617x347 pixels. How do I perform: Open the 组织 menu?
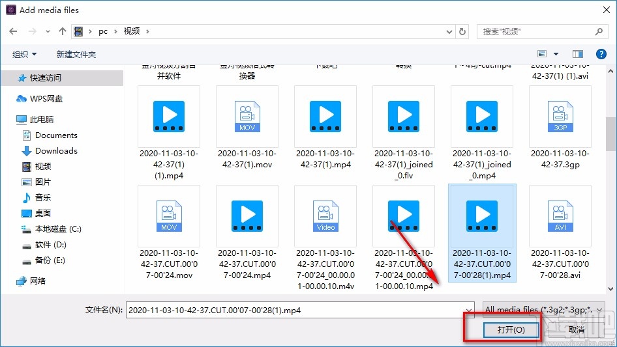(x=25, y=54)
